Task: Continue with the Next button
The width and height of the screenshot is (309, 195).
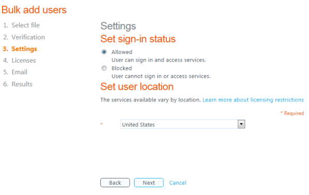Action: point(149,183)
